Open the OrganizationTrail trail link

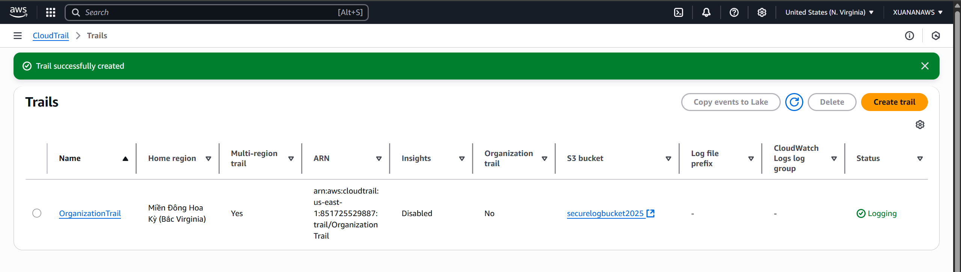click(90, 213)
